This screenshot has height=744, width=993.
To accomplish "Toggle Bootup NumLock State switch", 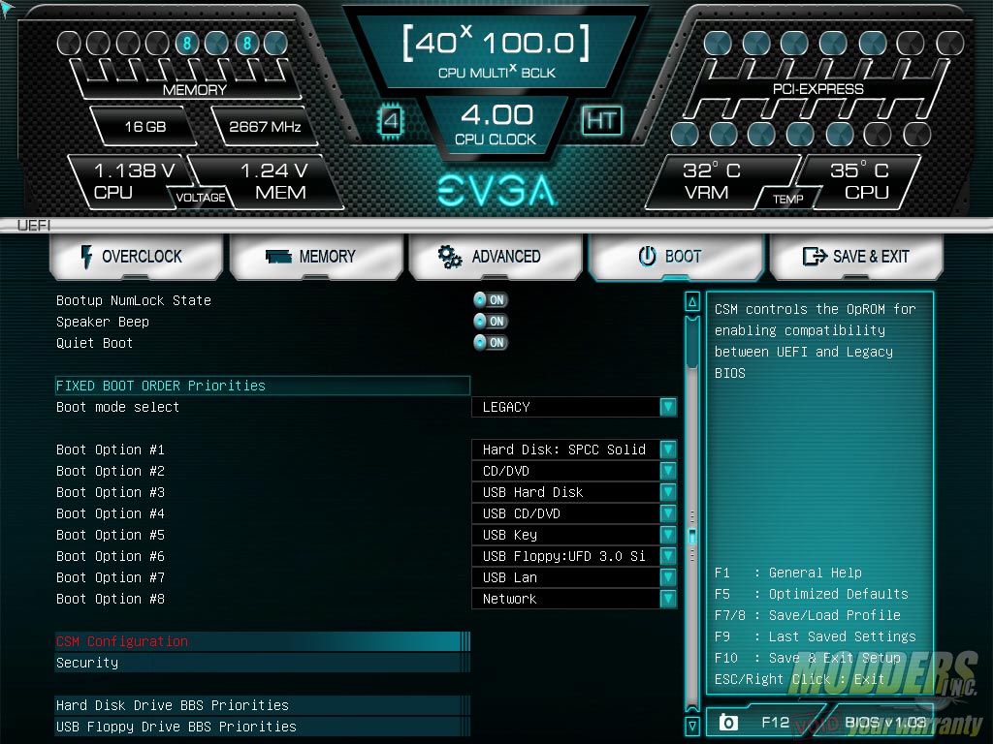I will click(491, 300).
